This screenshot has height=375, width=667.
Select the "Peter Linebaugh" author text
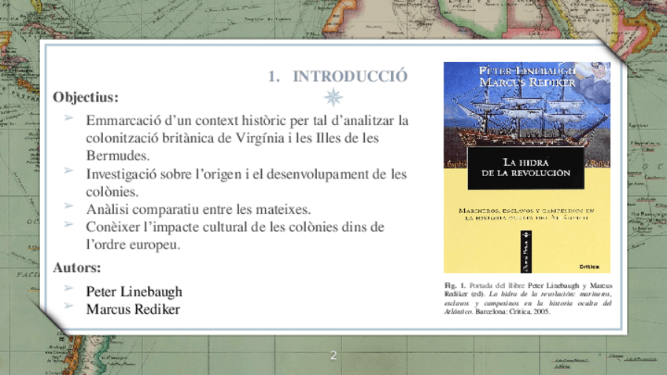(x=134, y=292)
